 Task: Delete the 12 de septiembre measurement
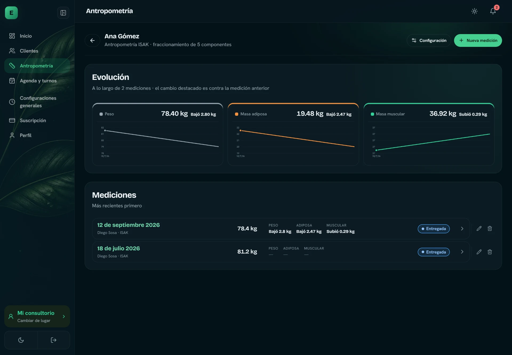(x=490, y=228)
